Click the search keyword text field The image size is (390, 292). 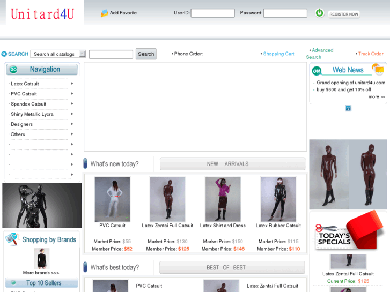pos(111,54)
